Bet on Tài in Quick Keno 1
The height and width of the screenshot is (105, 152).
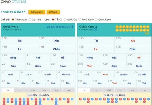click(x=20, y=41)
